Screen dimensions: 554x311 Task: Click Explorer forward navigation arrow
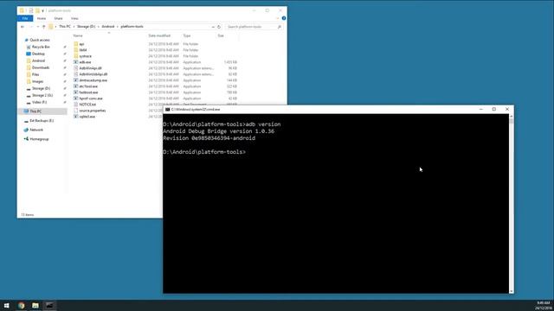(31, 27)
